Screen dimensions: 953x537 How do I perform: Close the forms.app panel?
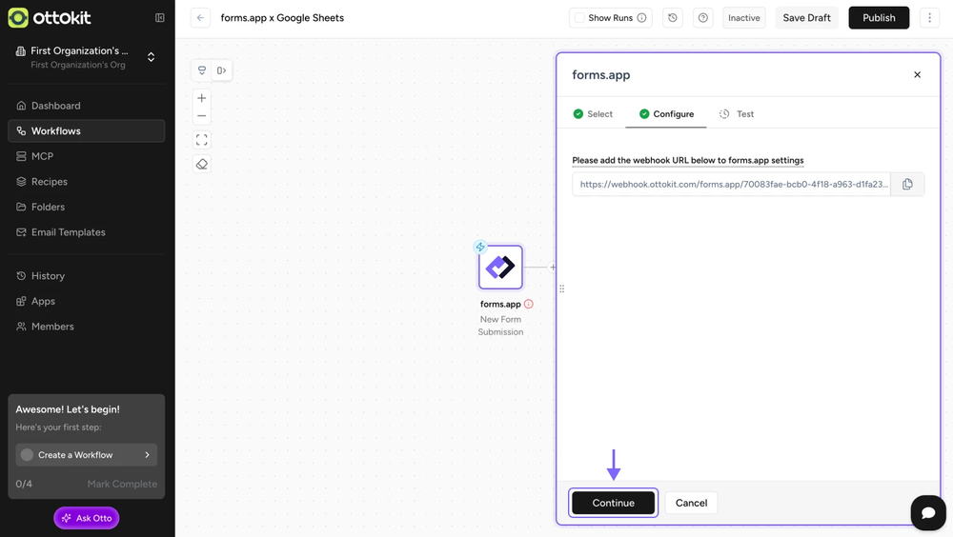click(917, 74)
